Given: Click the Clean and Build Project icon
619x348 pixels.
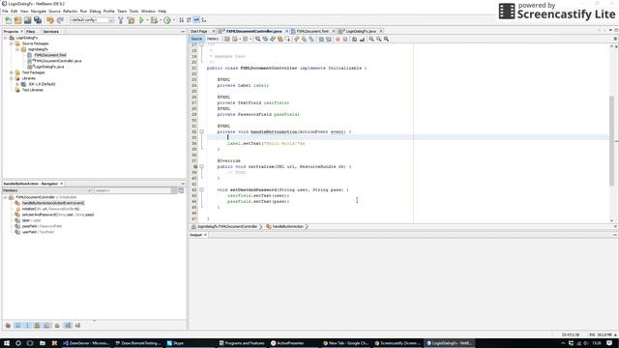Looking at the screenshot, I should pyautogui.click(x=131, y=20).
